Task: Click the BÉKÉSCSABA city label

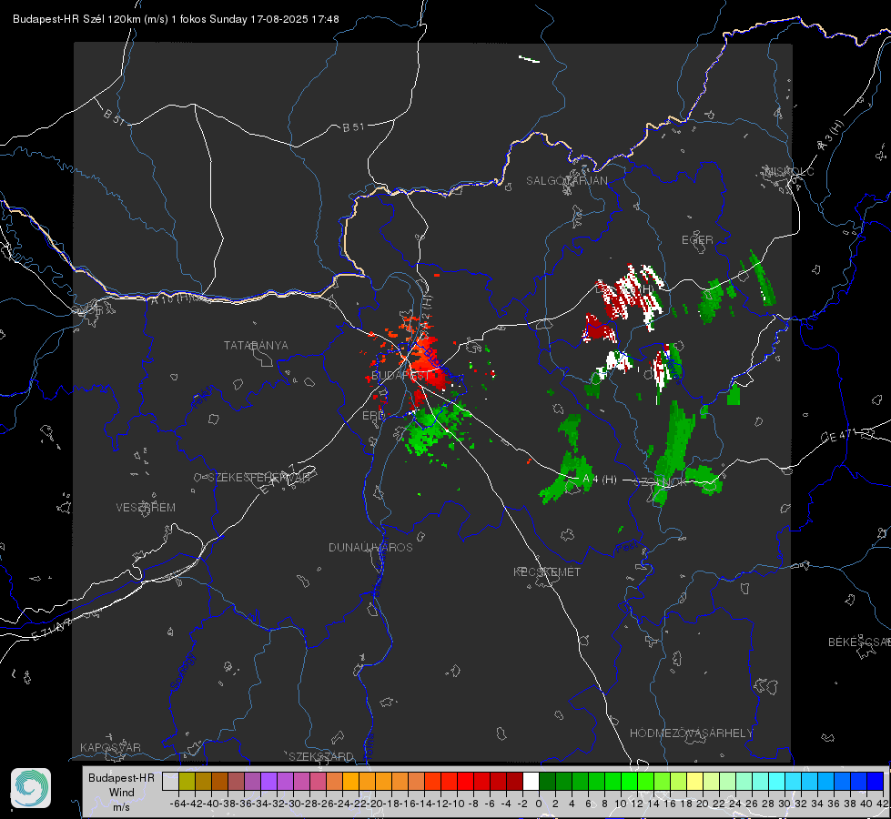Action: pos(859,642)
